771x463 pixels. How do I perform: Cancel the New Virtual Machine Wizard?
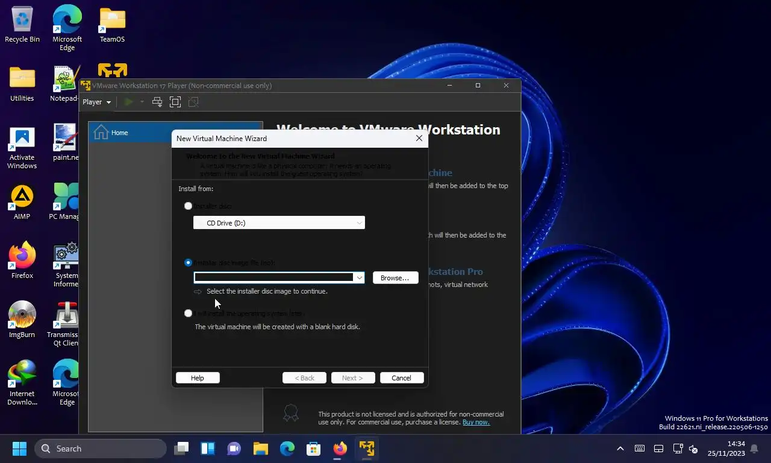(x=401, y=378)
